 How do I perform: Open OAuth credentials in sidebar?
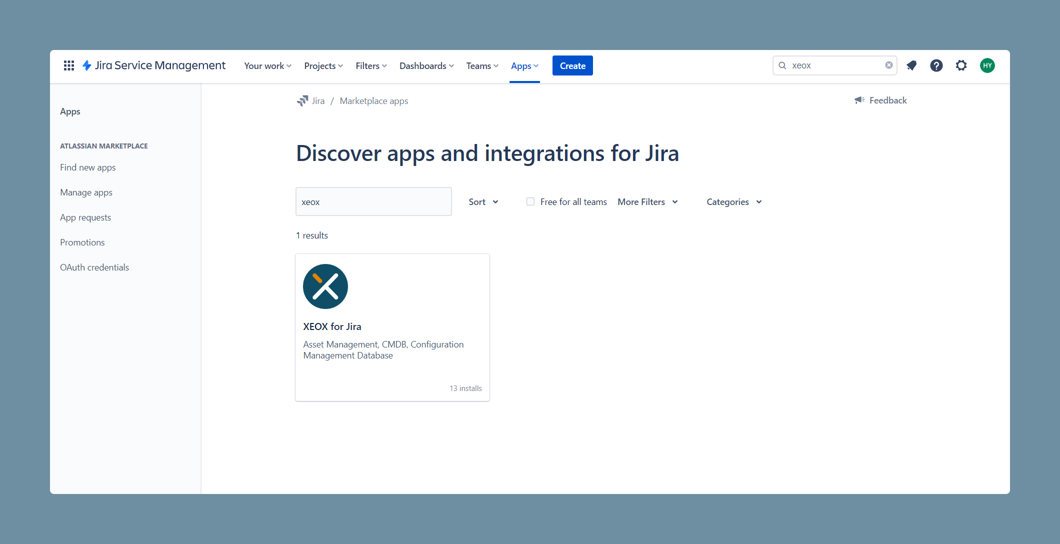point(94,267)
